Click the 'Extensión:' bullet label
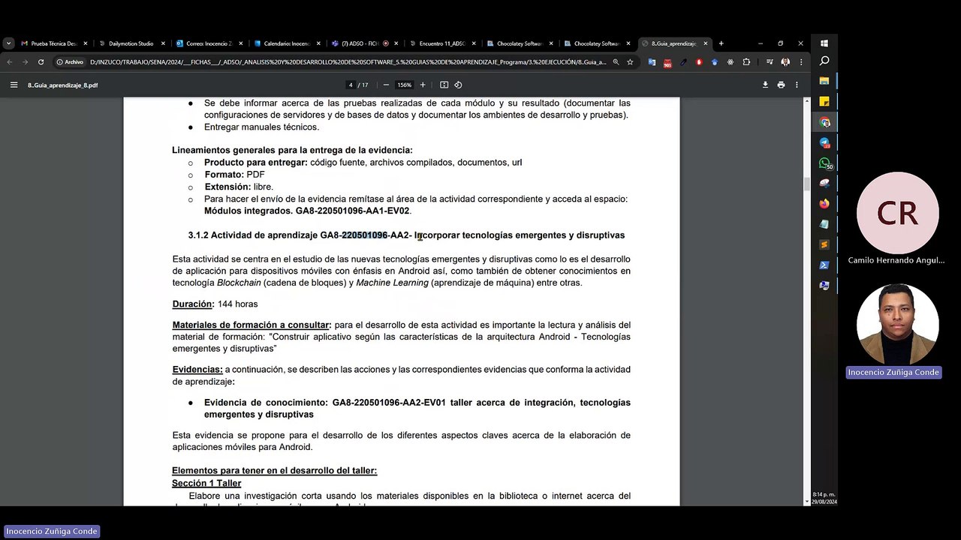961x540 pixels. click(227, 187)
